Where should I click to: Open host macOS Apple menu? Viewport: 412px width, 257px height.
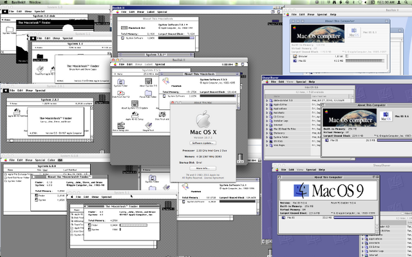click(6, 2)
